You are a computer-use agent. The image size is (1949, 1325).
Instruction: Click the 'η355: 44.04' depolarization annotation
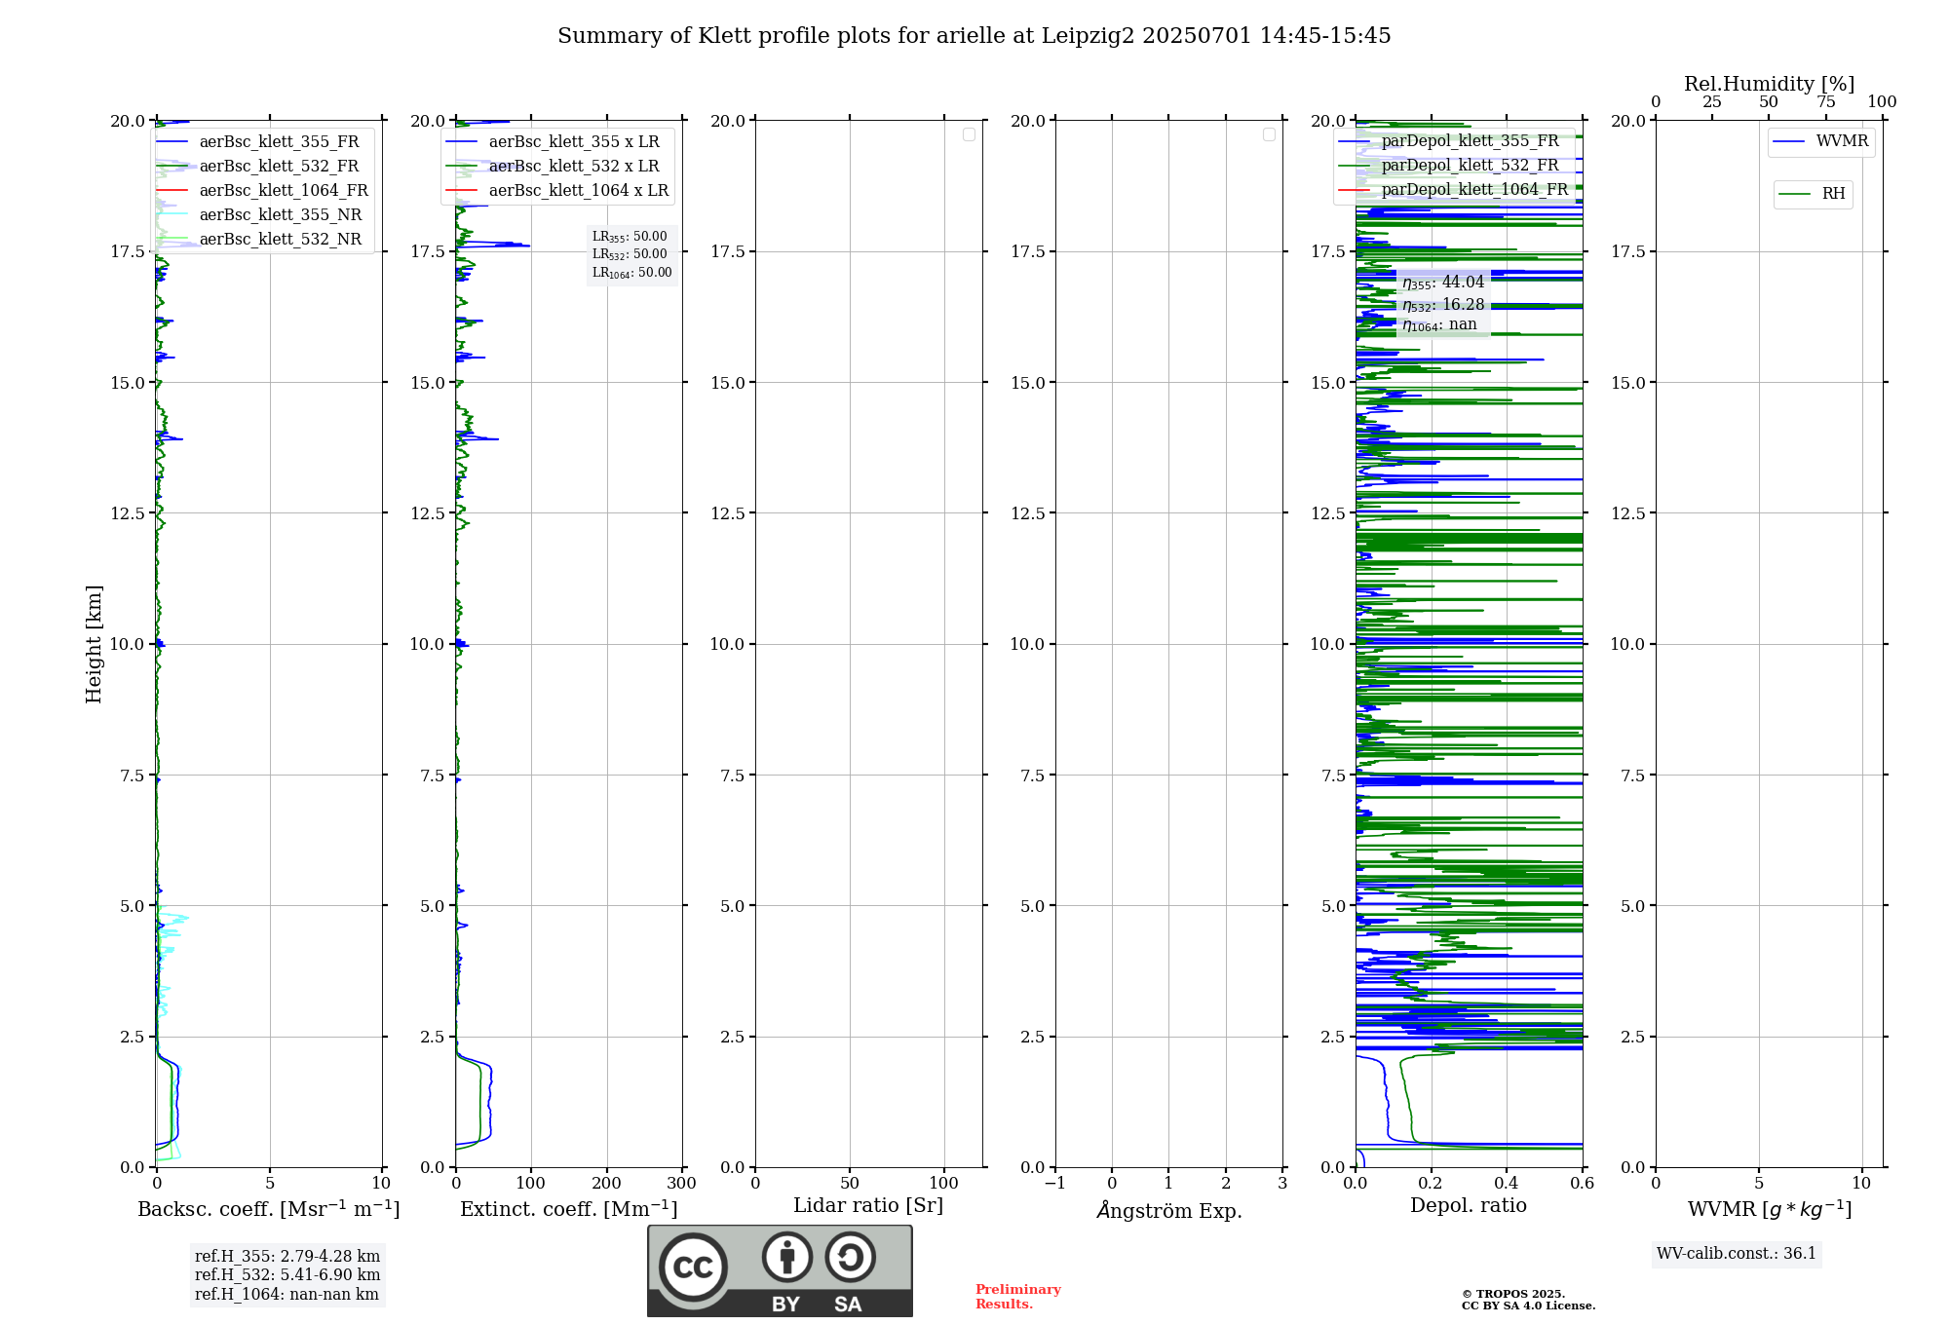click(x=1443, y=283)
